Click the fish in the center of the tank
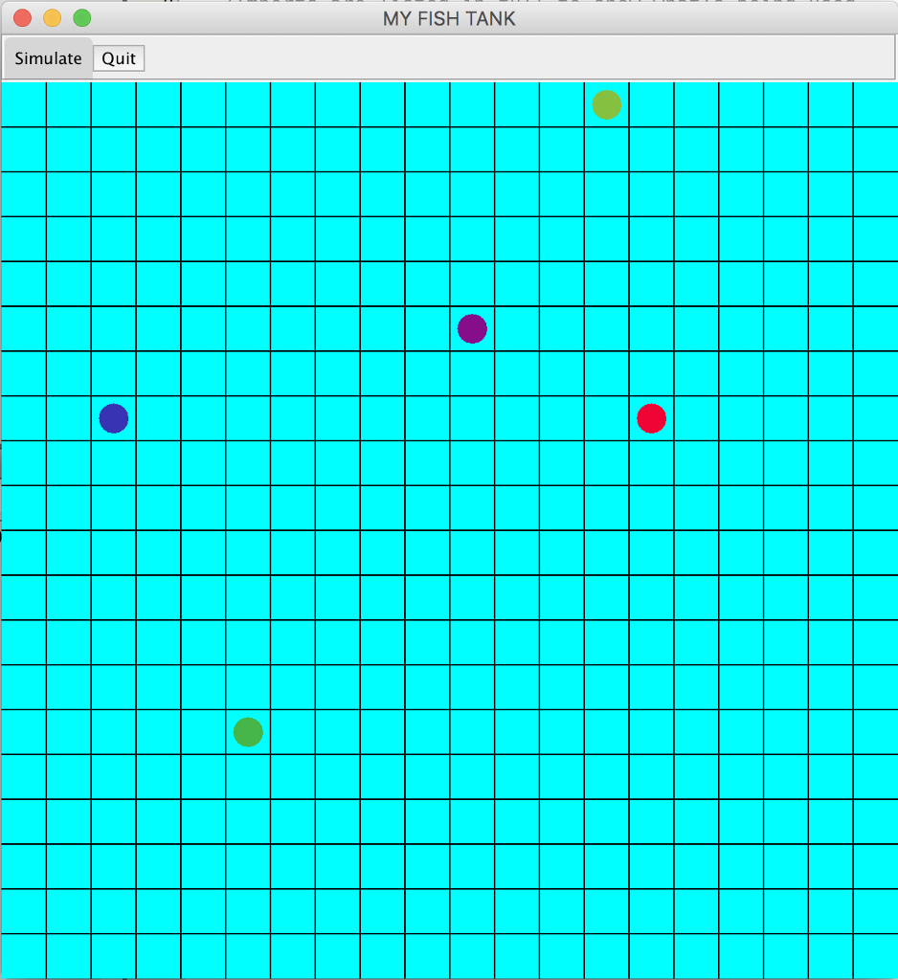 point(472,328)
